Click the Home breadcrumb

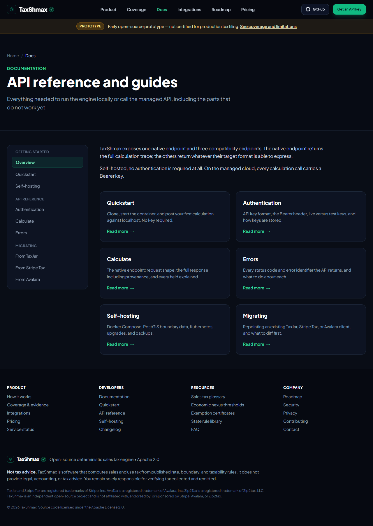[x=13, y=56]
